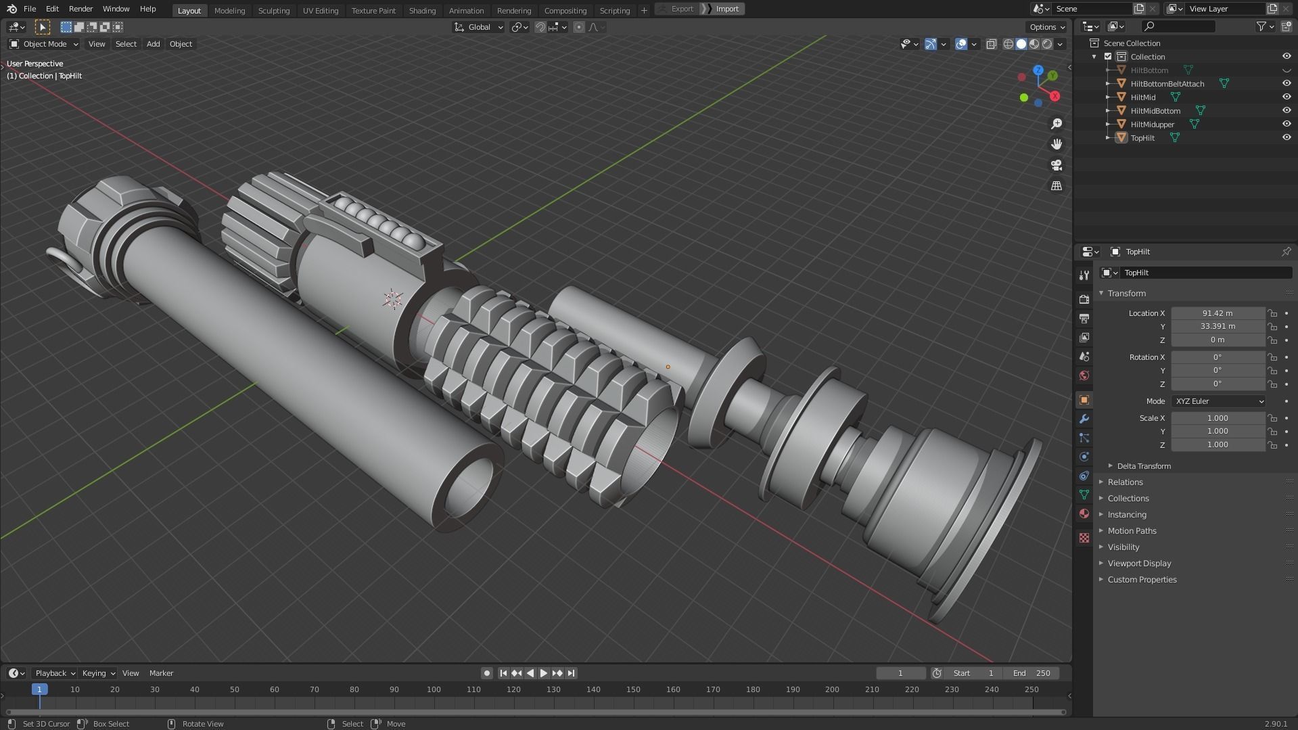The width and height of the screenshot is (1298, 730).
Task: Open rotation Mode XYZ Euler dropdown
Action: (1218, 401)
